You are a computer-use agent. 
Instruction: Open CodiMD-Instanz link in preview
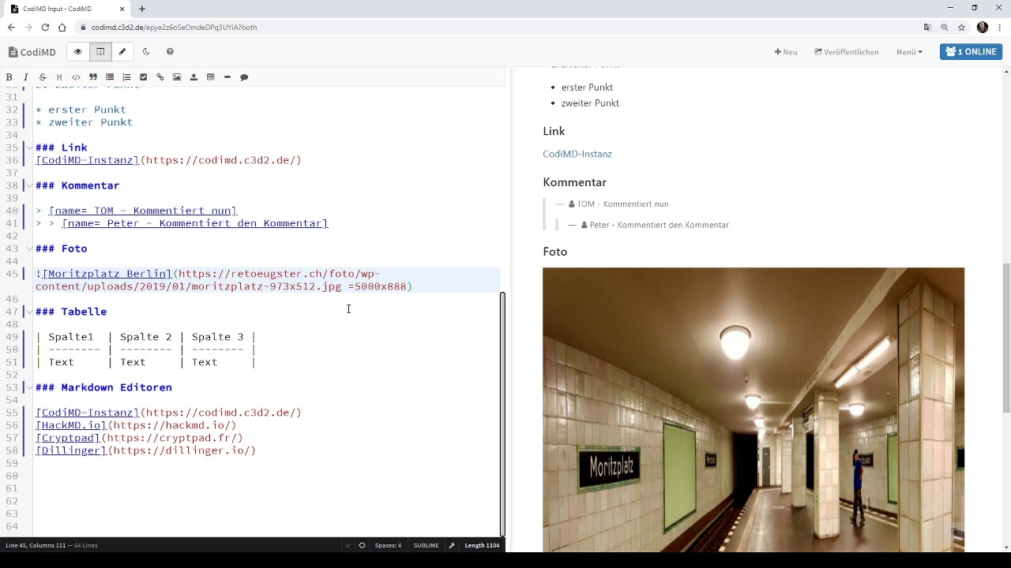[577, 154]
